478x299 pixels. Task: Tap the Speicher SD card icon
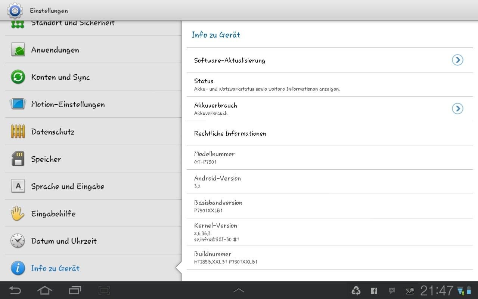(x=18, y=159)
